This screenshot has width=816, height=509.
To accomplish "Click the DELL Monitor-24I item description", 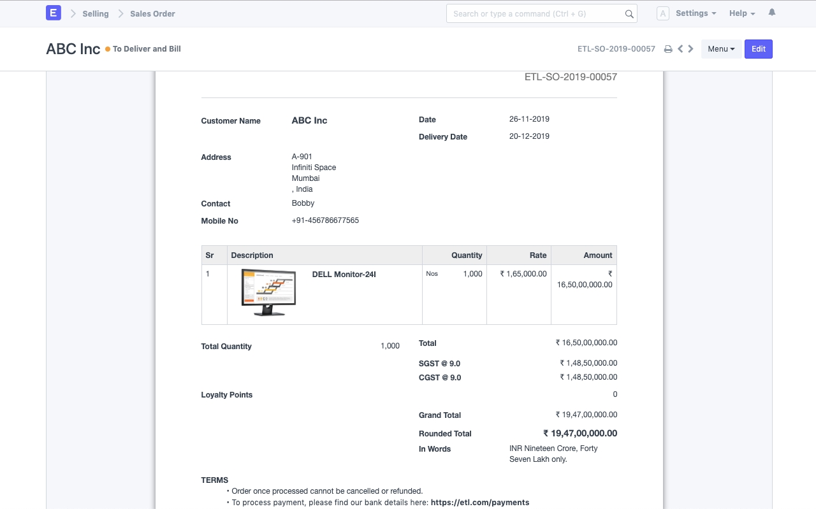I will click(344, 275).
